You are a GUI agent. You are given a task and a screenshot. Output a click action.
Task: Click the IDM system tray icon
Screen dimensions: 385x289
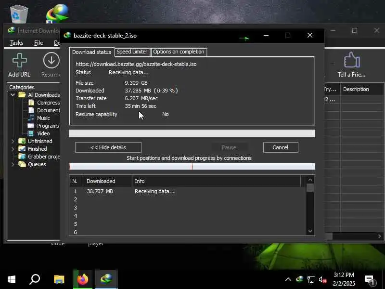click(299, 279)
